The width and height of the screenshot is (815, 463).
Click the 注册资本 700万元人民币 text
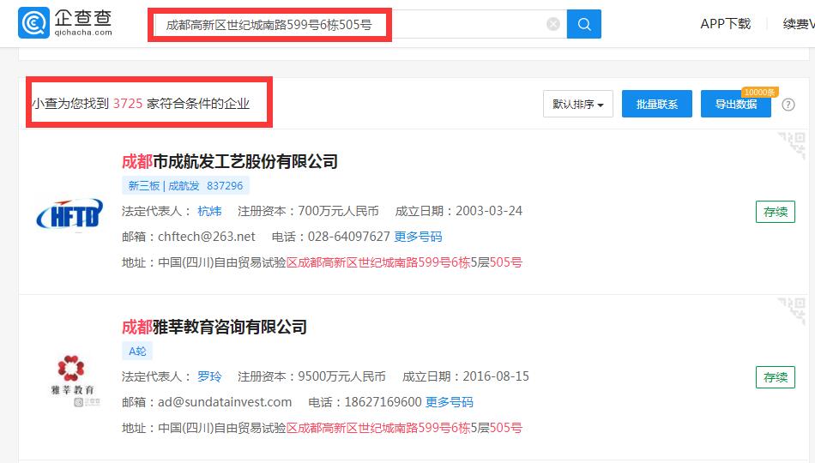click(x=308, y=211)
